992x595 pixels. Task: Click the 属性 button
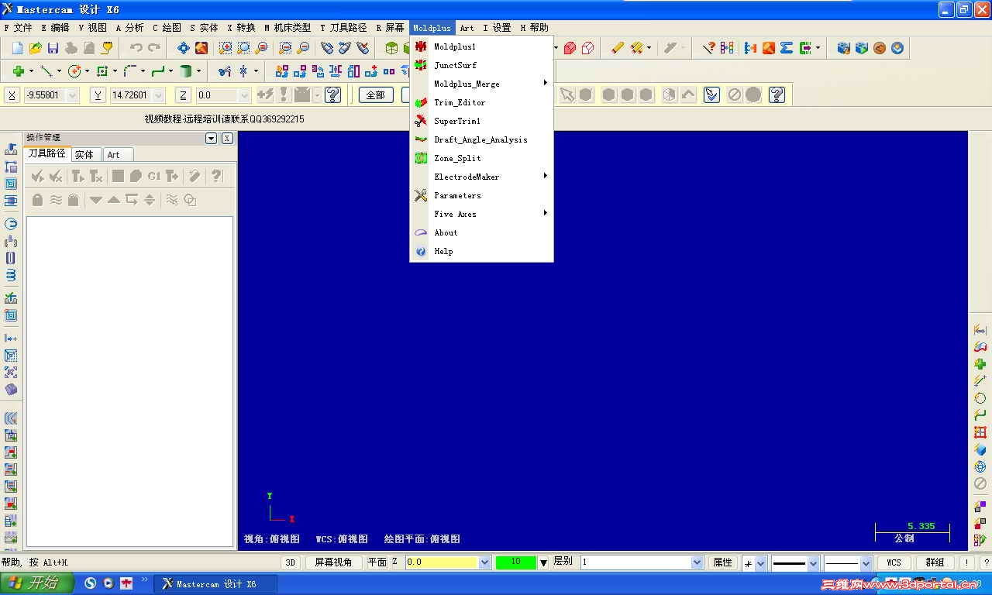point(722,562)
